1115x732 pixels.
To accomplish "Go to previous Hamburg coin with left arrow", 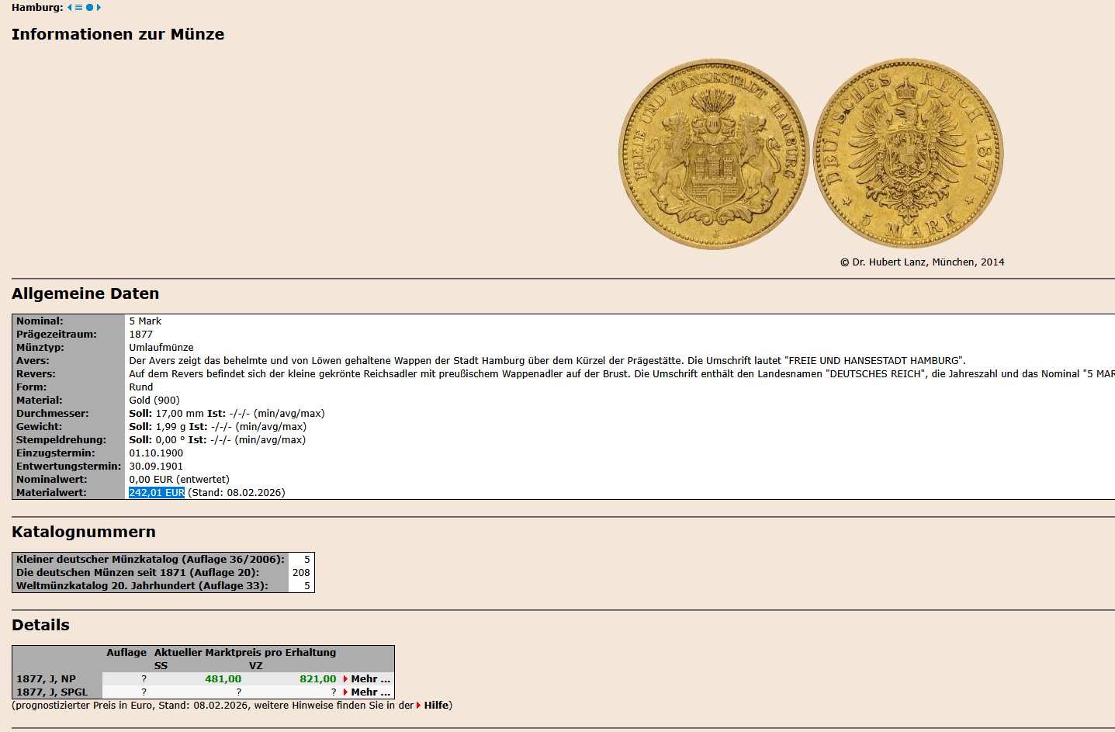I will pyautogui.click(x=69, y=8).
